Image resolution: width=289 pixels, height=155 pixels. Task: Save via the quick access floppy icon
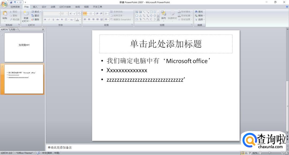click(11, 2)
